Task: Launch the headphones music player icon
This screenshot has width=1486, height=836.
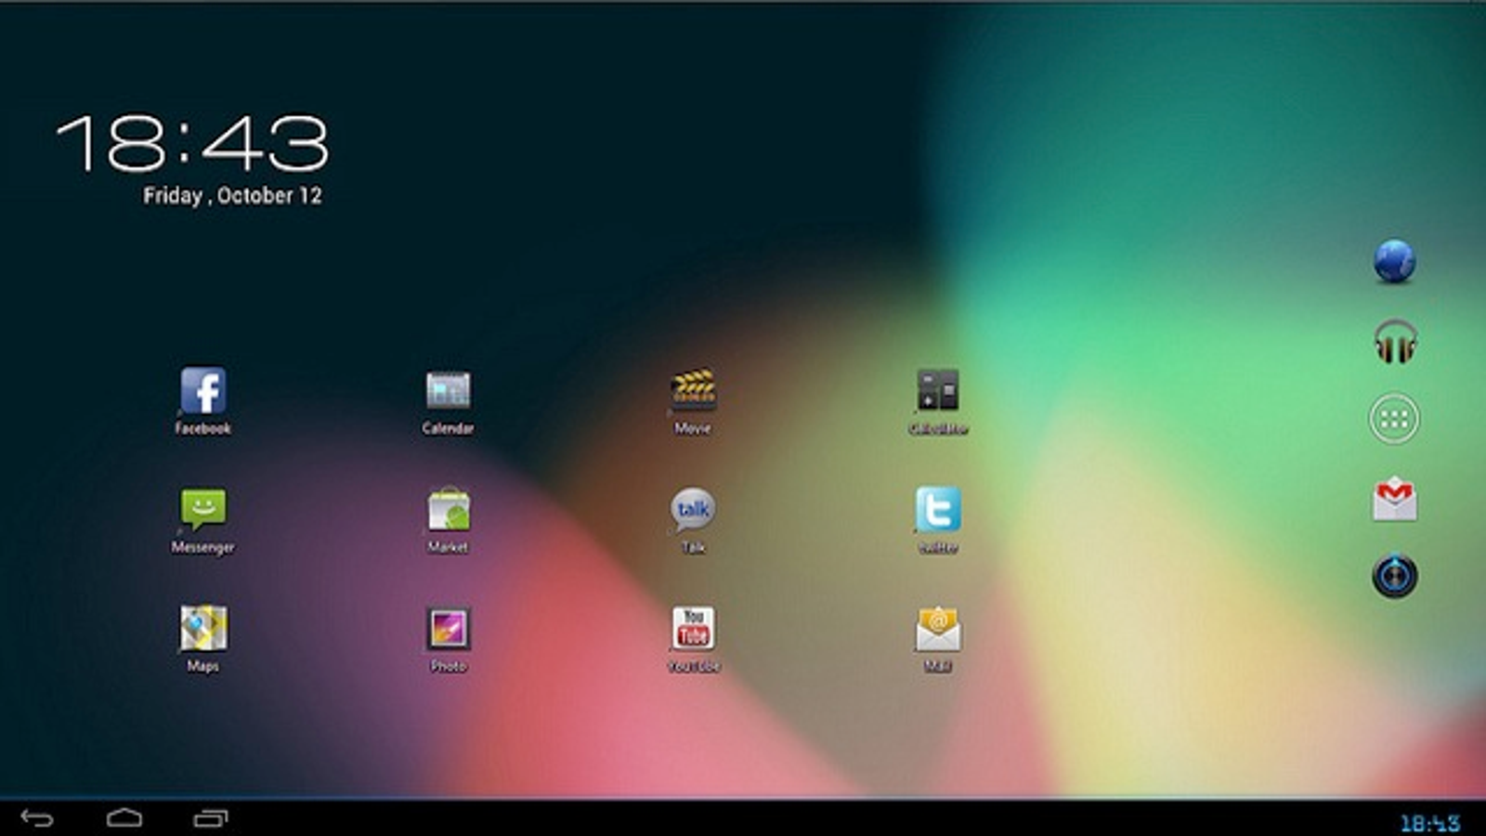Action: pyautogui.click(x=1394, y=341)
